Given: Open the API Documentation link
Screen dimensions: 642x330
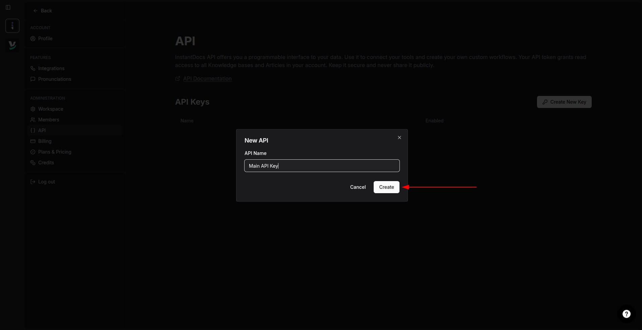Looking at the screenshot, I should [207, 78].
